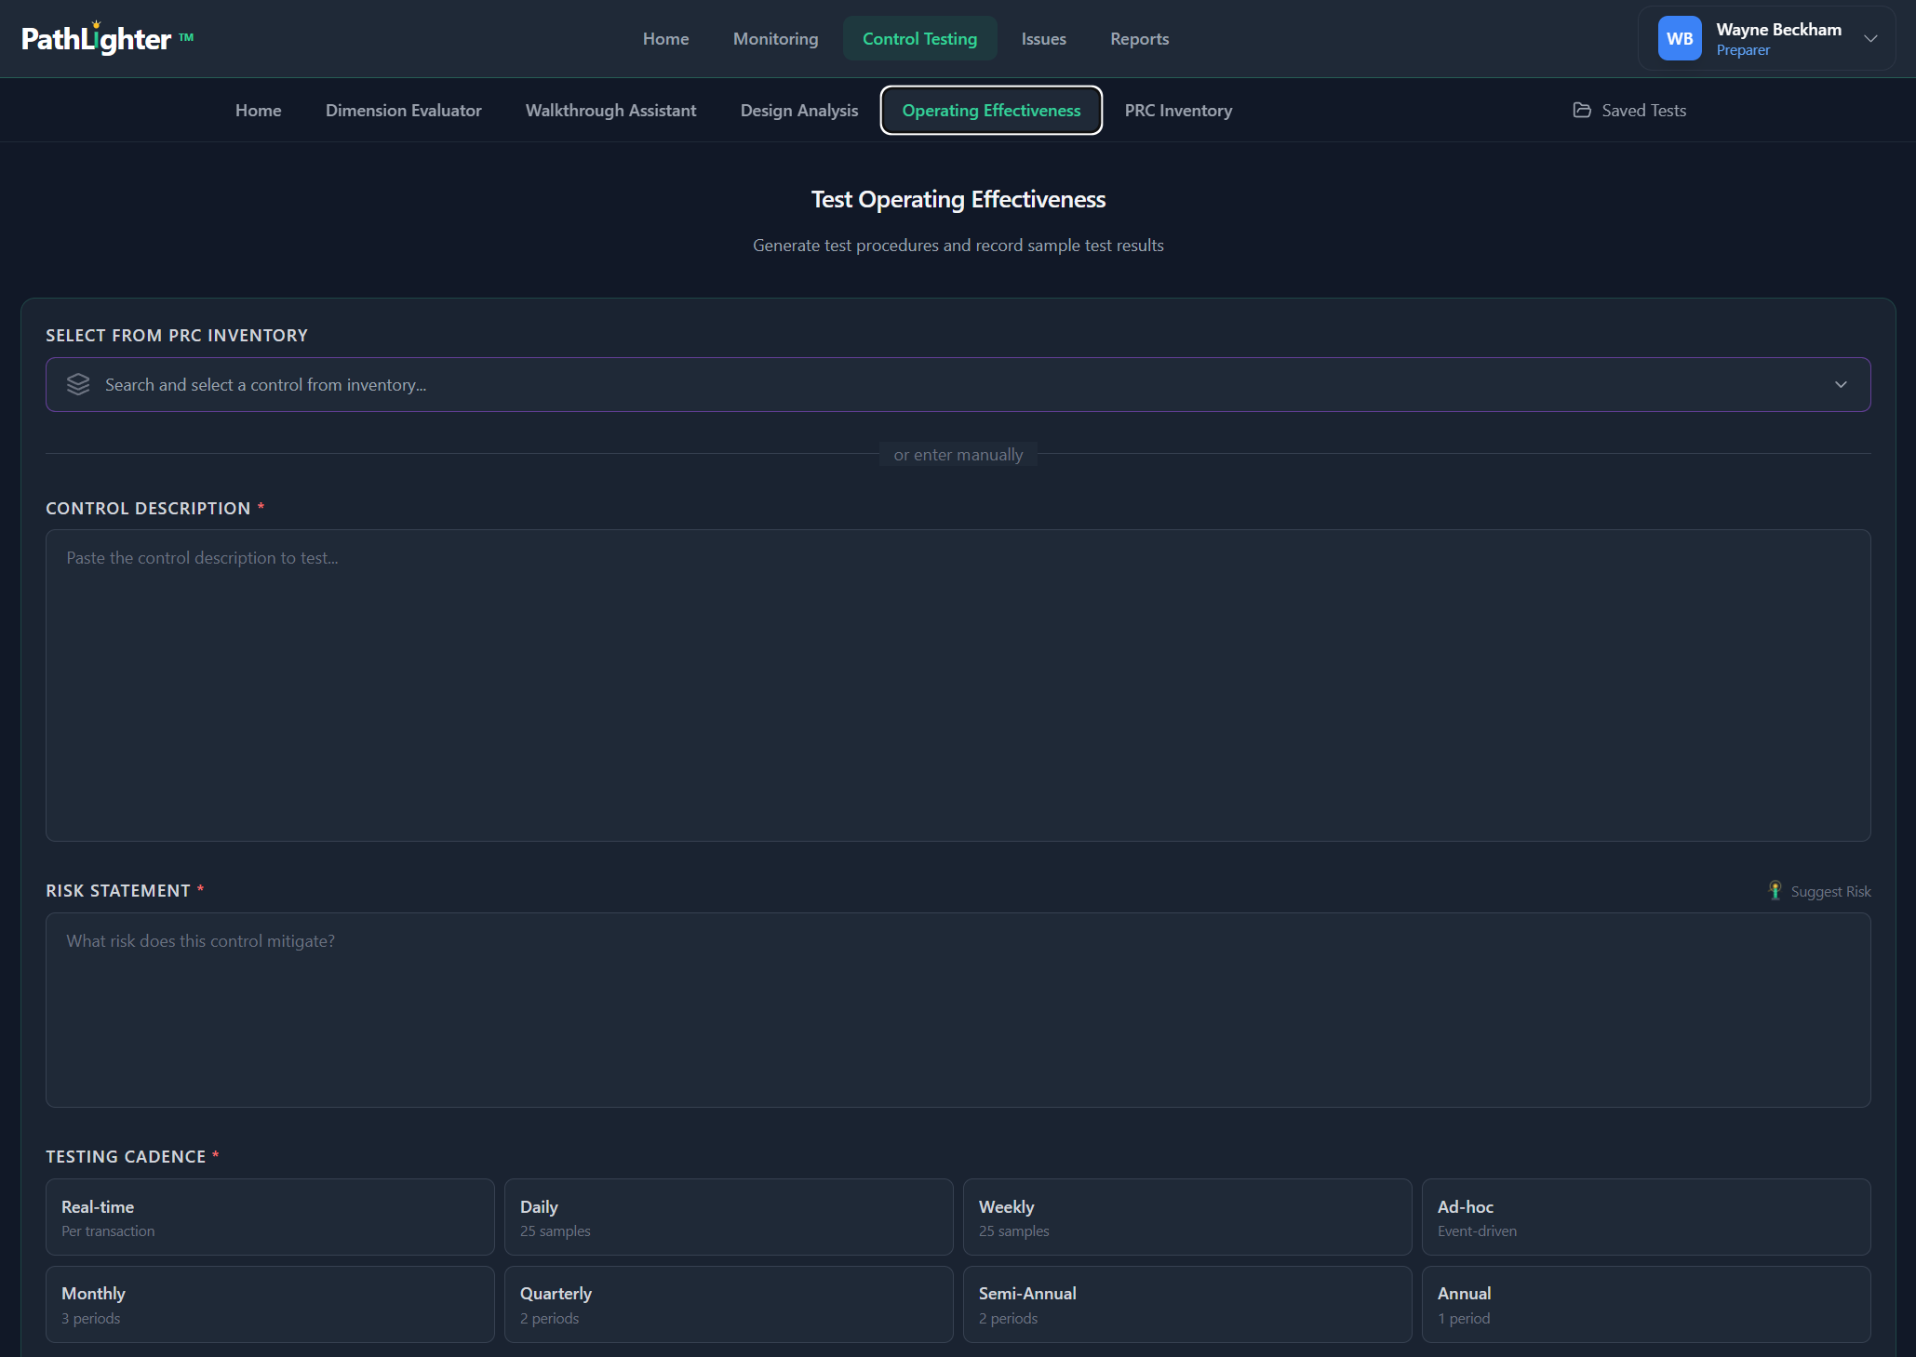The image size is (1916, 1357).
Task: Open the Design Analysis tab
Action: (x=798, y=110)
